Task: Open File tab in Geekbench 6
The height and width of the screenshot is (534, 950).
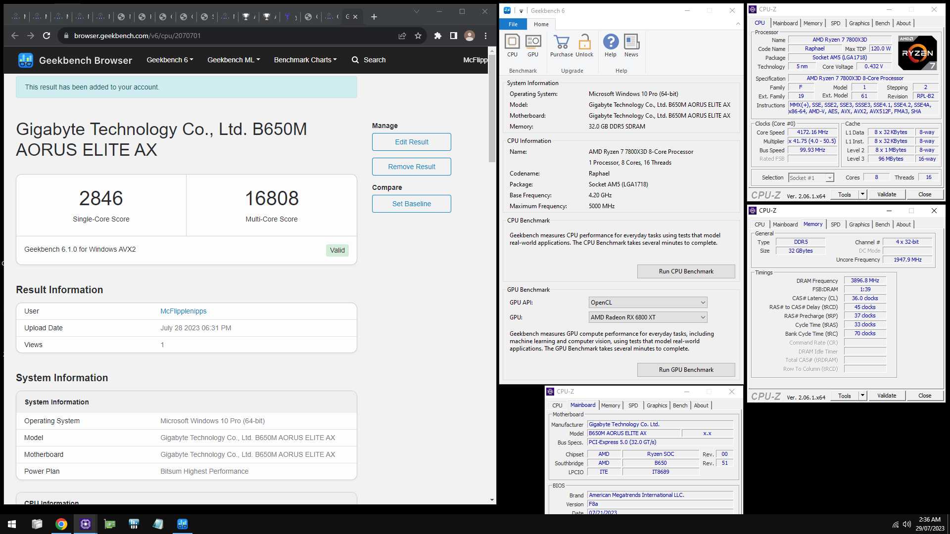Action: [513, 24]
